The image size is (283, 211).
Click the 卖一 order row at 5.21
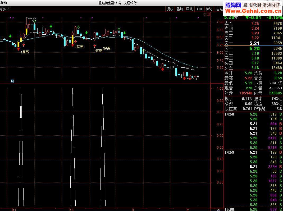[253, 43]
